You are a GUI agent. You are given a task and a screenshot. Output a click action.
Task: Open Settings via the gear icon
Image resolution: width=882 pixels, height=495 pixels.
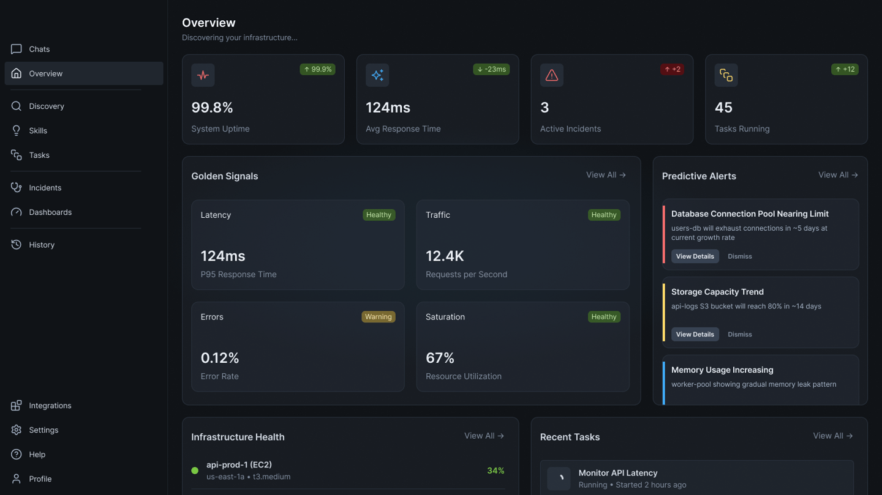coord(17,430)
